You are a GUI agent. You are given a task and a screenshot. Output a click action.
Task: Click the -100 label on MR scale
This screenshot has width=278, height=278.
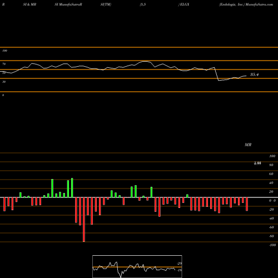(272, 245)
